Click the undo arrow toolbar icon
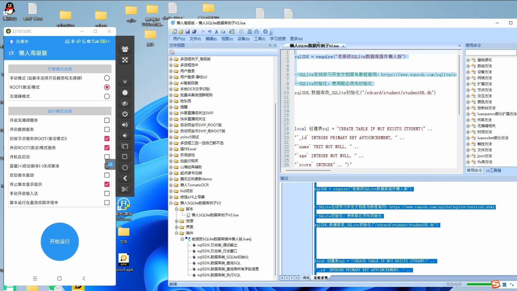This screenshot has height=291, width=517. tap(210, 31)
